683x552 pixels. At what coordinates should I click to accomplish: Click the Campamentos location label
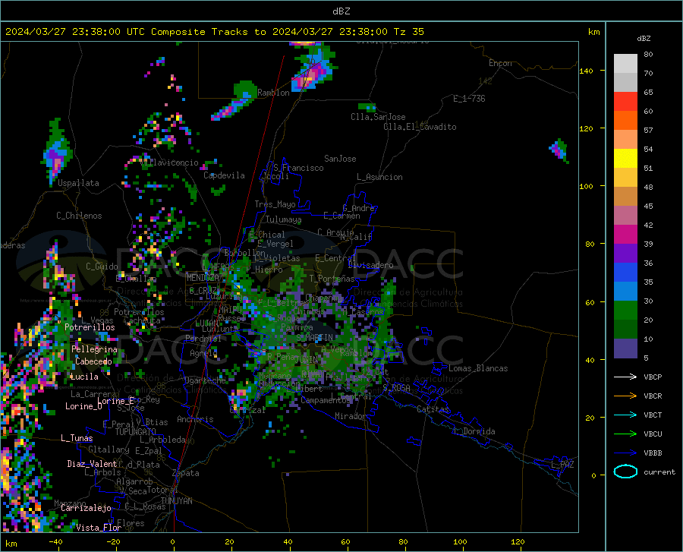326,400
